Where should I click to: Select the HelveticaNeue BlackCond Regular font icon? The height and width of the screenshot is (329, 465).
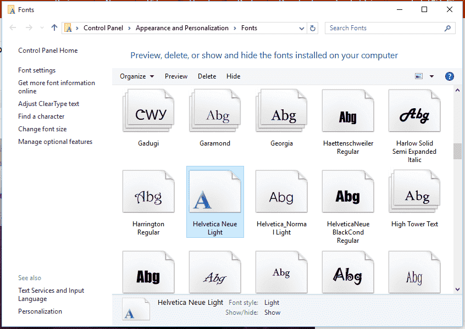point(348,191)
